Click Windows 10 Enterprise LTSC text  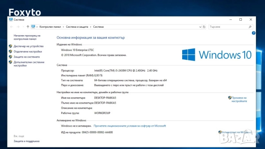77,50
